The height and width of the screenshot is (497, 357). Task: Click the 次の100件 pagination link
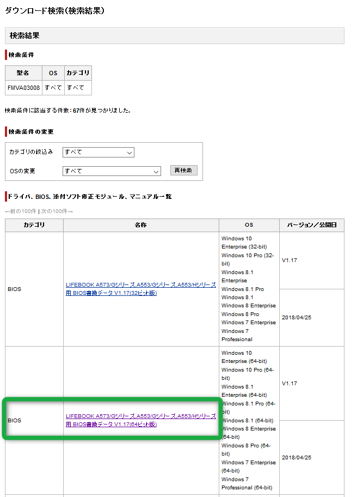click(x=57, y=211)
